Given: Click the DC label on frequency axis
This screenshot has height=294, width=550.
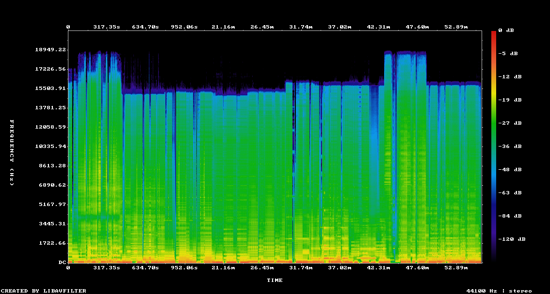Looking at the screenshot, I should tap(62, 263).
